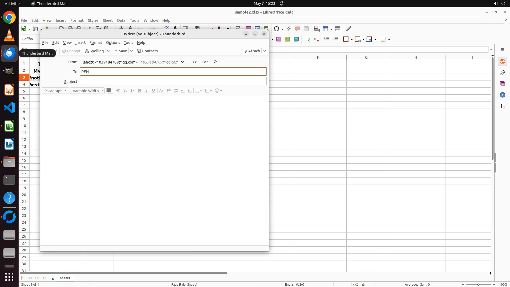Open the Variable Width font dropdown
Image resolution: width=510 pixels, height=287 pixels.
[x=87, y=91]
